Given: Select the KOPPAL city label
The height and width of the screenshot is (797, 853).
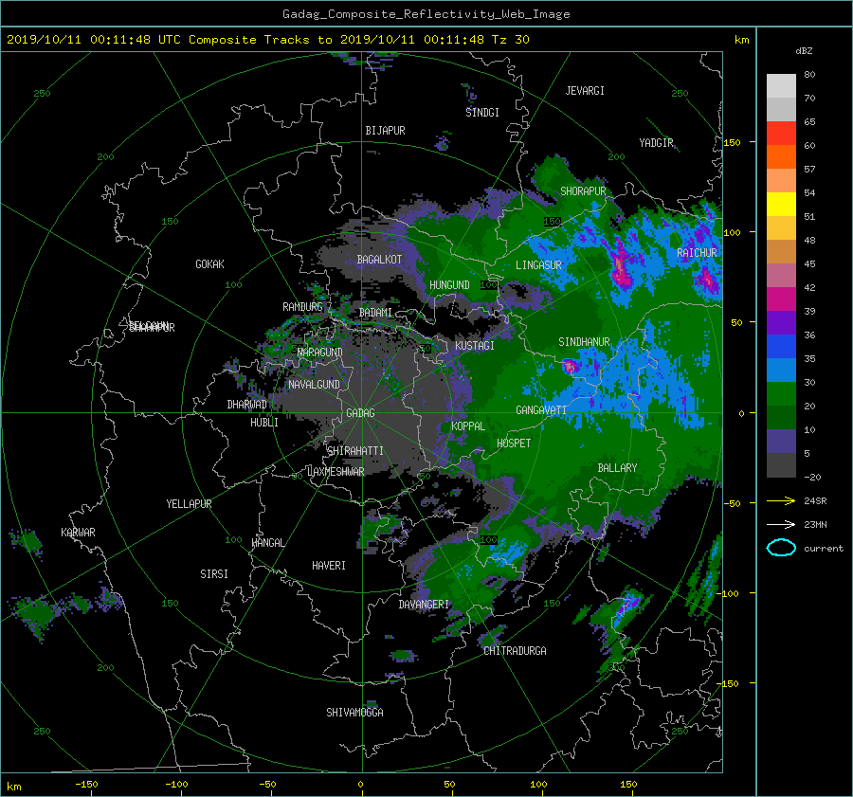Looking at the screenshot, I should [x=468, y=426].
